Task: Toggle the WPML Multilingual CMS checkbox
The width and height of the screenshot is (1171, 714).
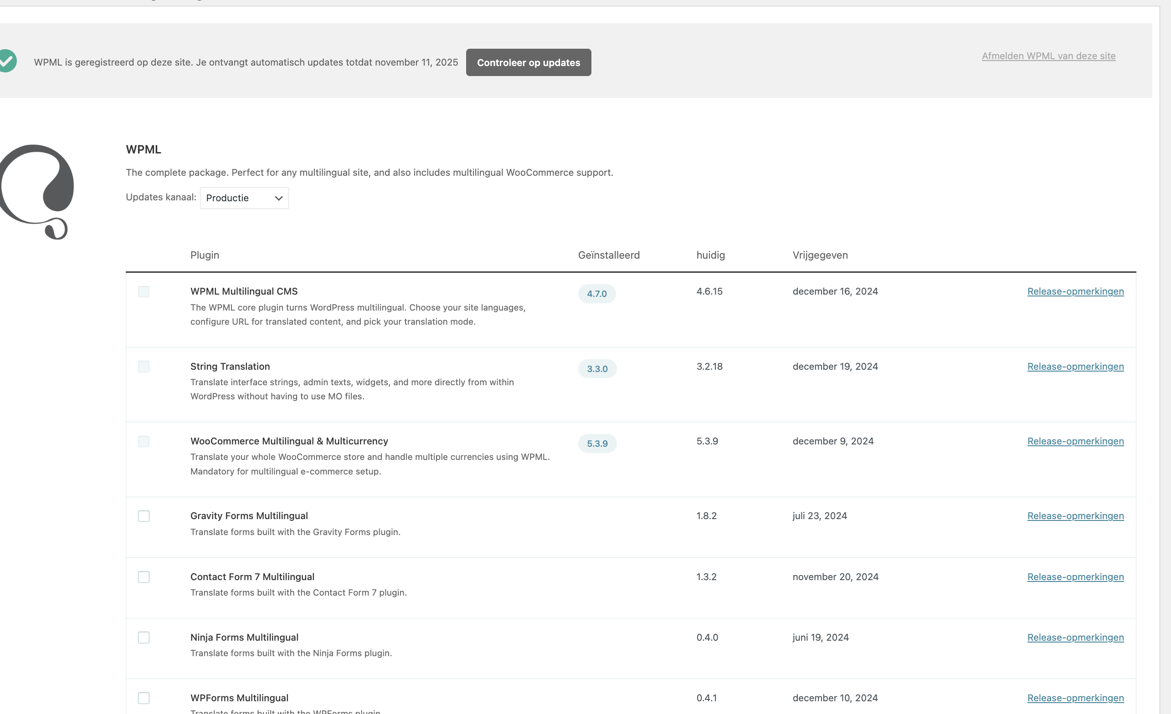Action: pyautogui.click(x=144, y=292)
